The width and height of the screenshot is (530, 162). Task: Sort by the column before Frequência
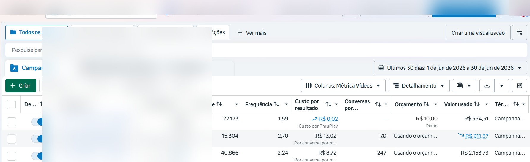point(219,104)
